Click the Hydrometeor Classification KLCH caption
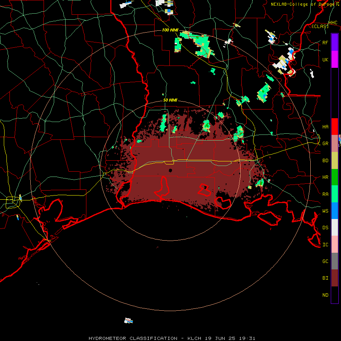This screenshot has height=341, width=341. pos(172,338)
